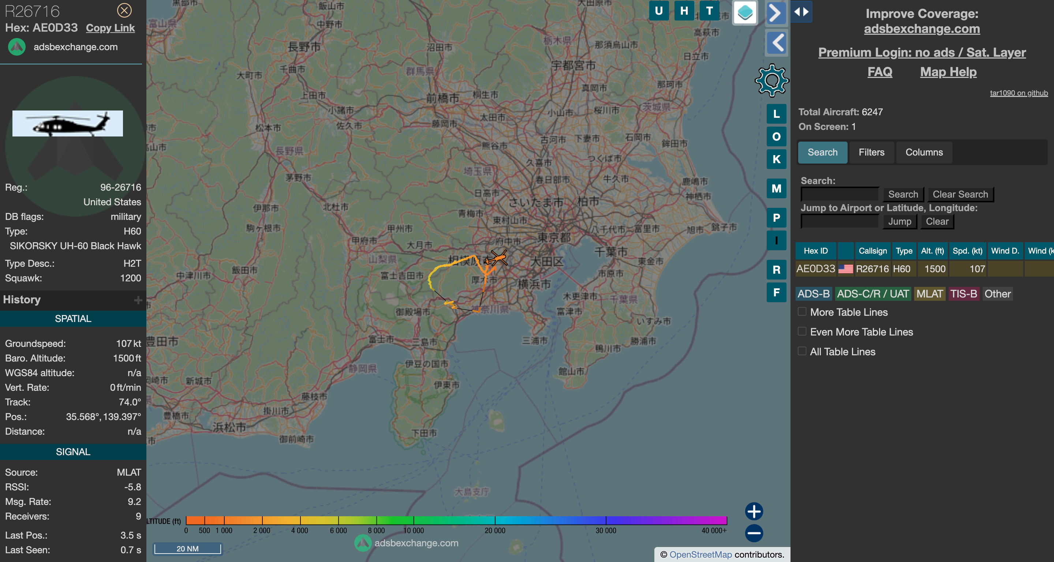1054x562 pixels.
Task: Open the Black Hawk aircraft photo thumbnail
Action: coord(67,123)
